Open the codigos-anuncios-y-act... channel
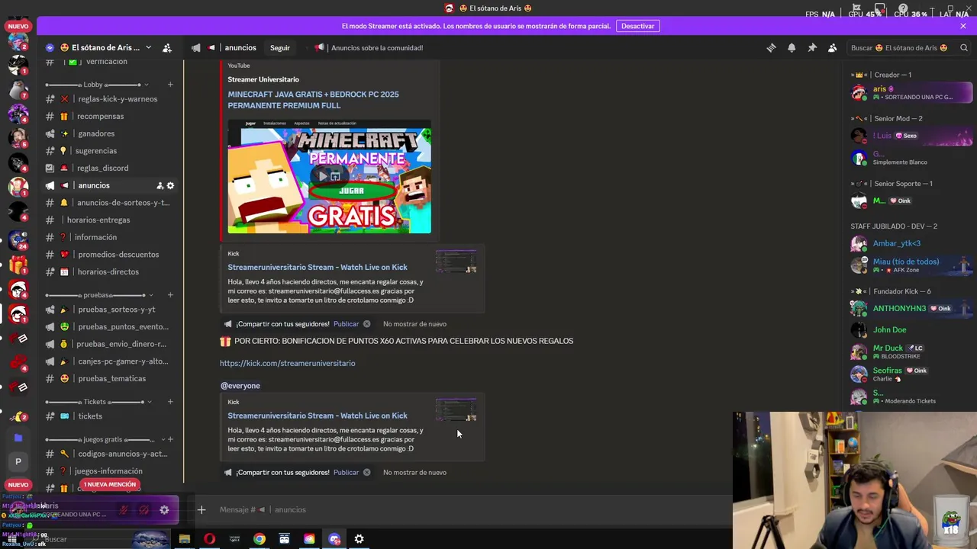 coord(109,454)
